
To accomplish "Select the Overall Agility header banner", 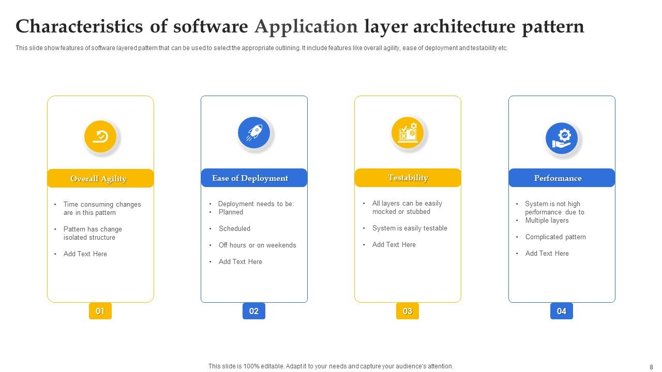I will 100,178.
